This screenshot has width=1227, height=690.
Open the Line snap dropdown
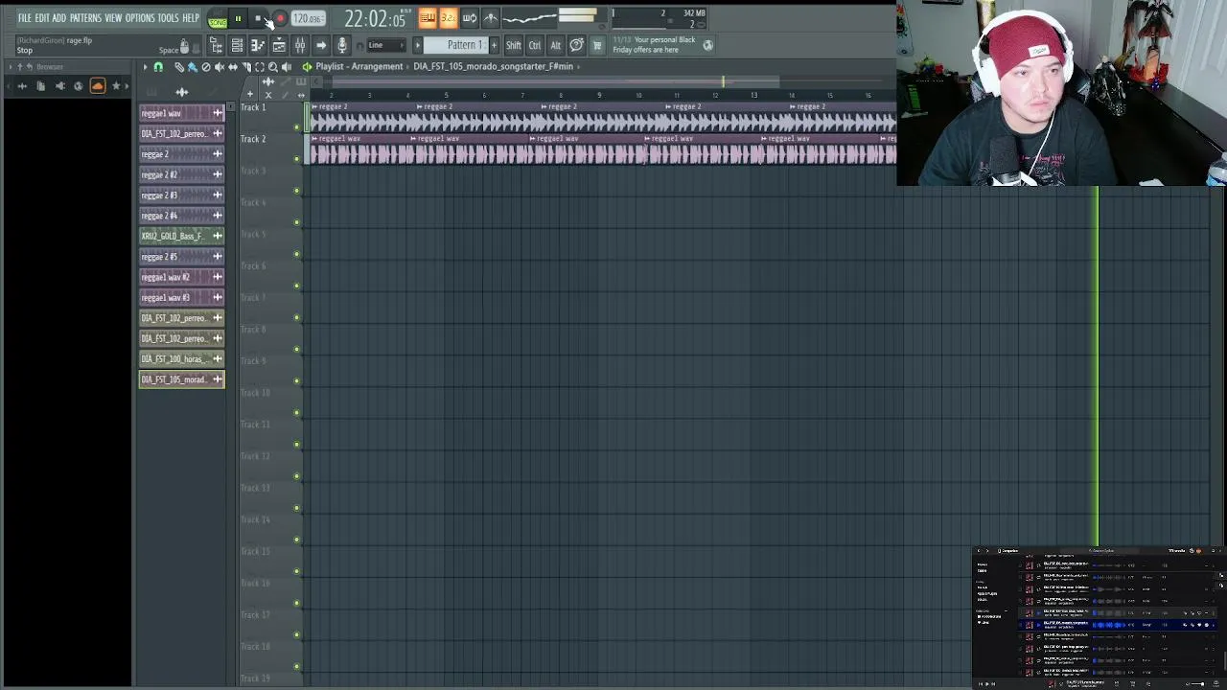385,45
